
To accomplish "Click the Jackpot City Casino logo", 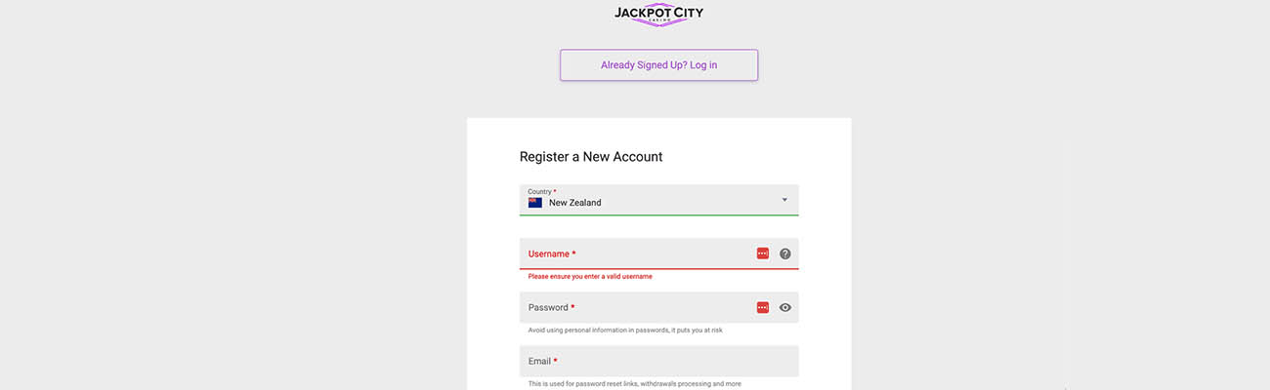I will [x=658, y=14].
